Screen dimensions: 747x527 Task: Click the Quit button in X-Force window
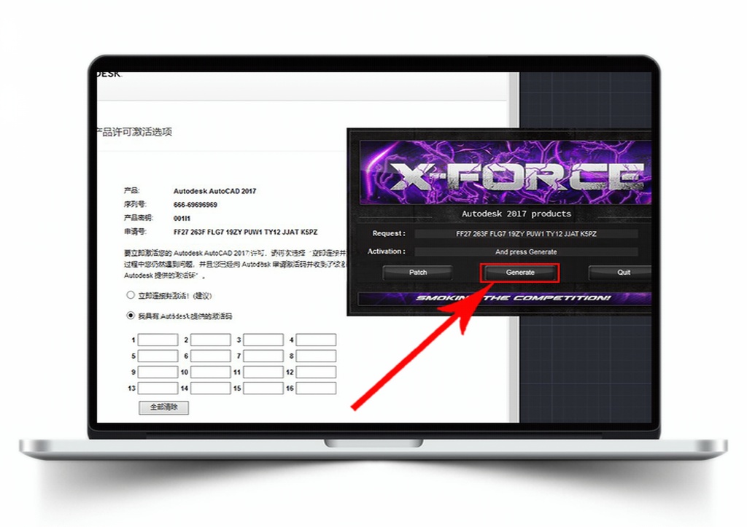click(x=620, y=273)
